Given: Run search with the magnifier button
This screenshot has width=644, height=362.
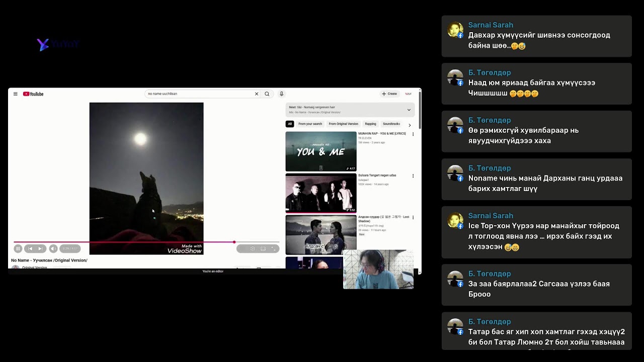Looking at the screenshot, I should pos(267,94).
